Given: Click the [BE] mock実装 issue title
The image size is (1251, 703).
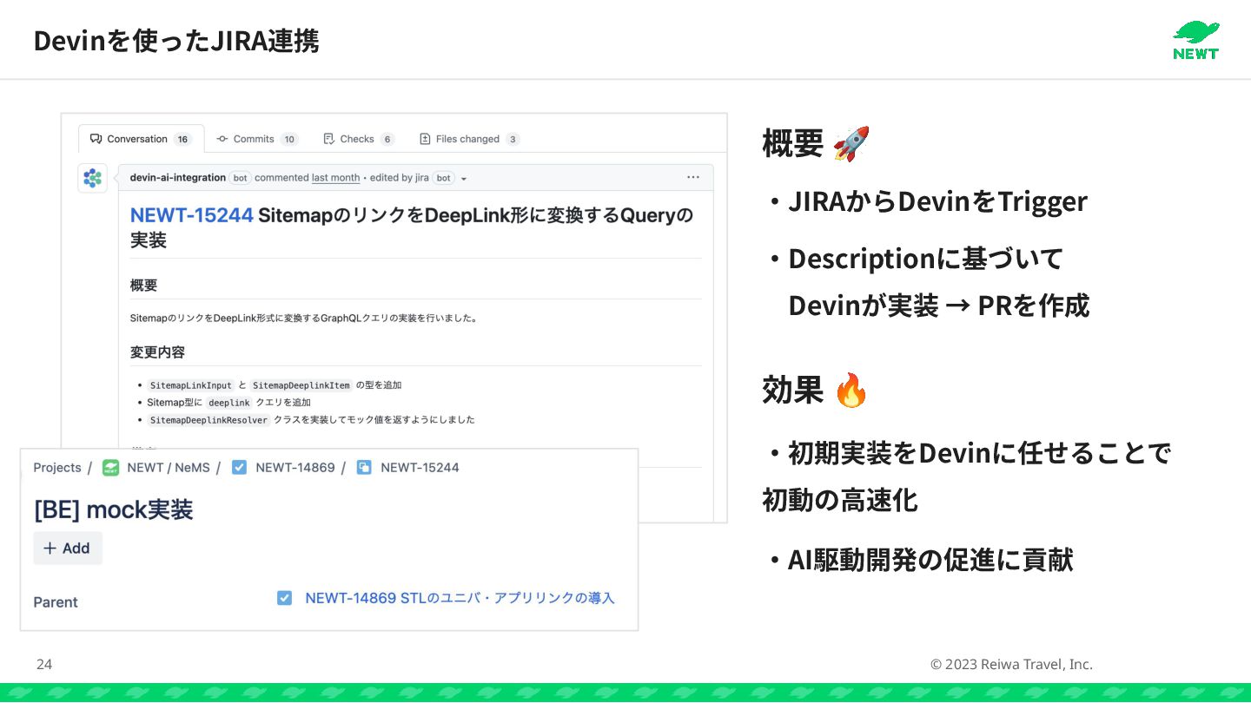Looking at the screenshot, I should (113, 509).
